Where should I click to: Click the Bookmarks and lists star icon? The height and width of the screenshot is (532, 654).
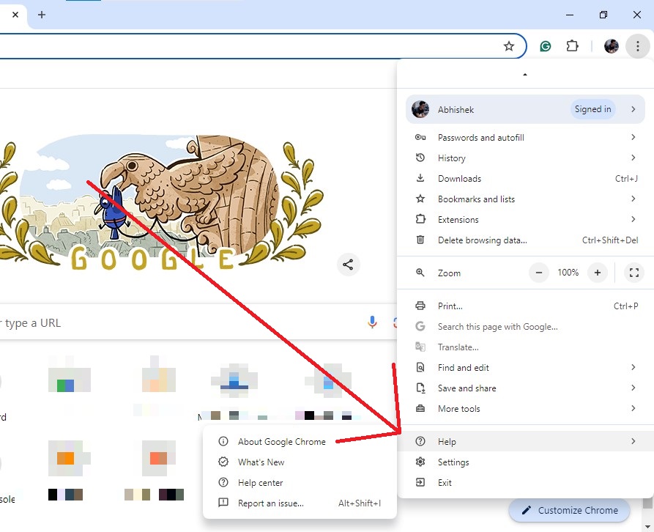(x=420, y=199)
